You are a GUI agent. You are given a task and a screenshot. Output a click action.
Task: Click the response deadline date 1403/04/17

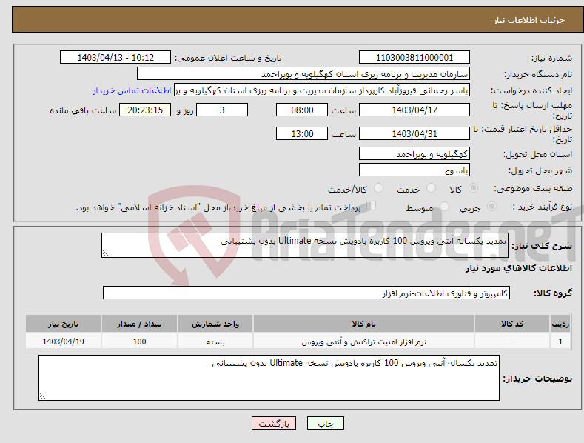point(414,110)
